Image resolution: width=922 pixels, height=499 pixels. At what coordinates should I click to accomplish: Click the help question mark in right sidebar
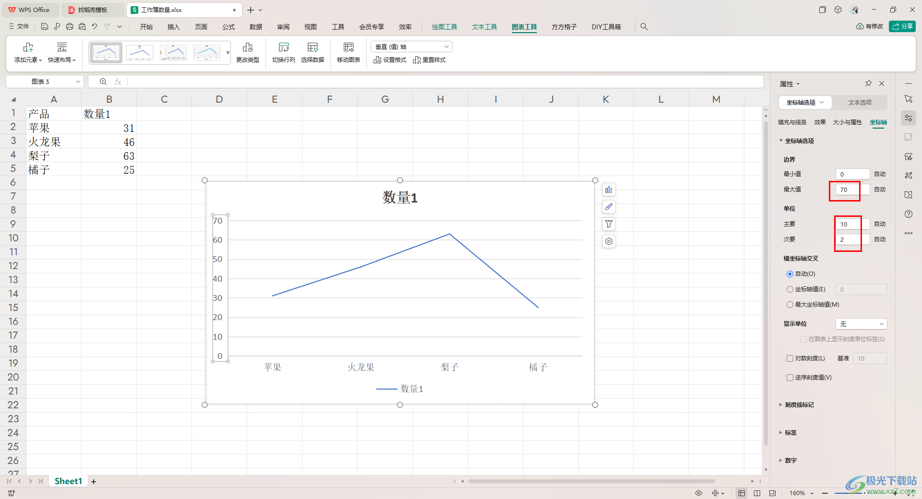click(x=909, y=214)
